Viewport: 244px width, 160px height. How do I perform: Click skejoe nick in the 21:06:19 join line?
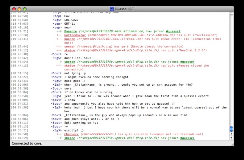point(70,138)
